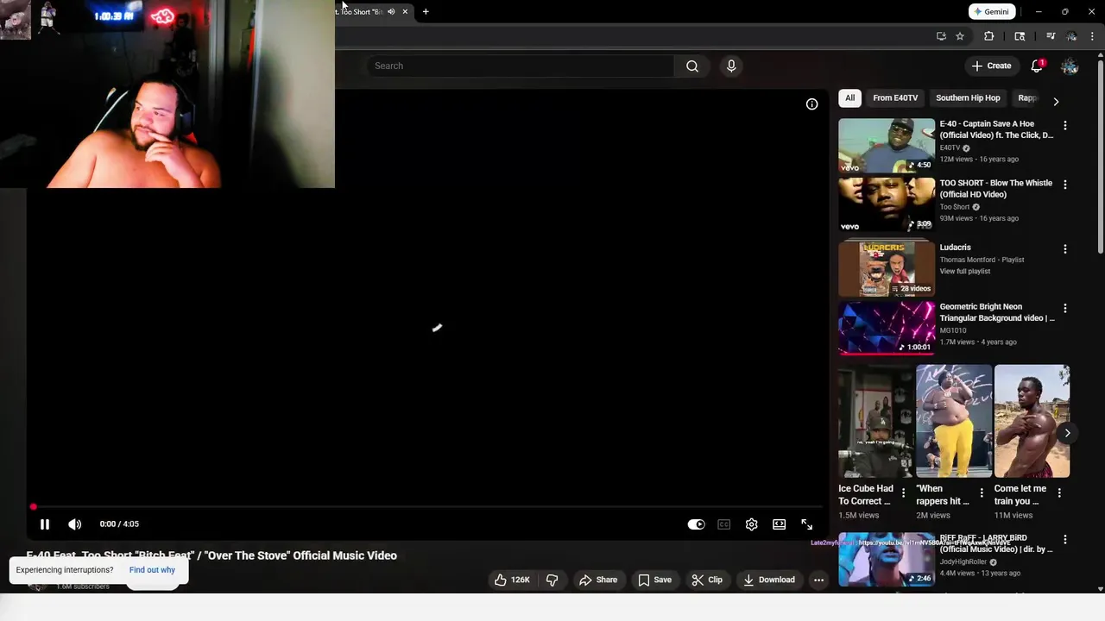This screenshot has width=1105, height=621.
Task: Open Geometric Bright Neon video title
Action: pos(997,312)
